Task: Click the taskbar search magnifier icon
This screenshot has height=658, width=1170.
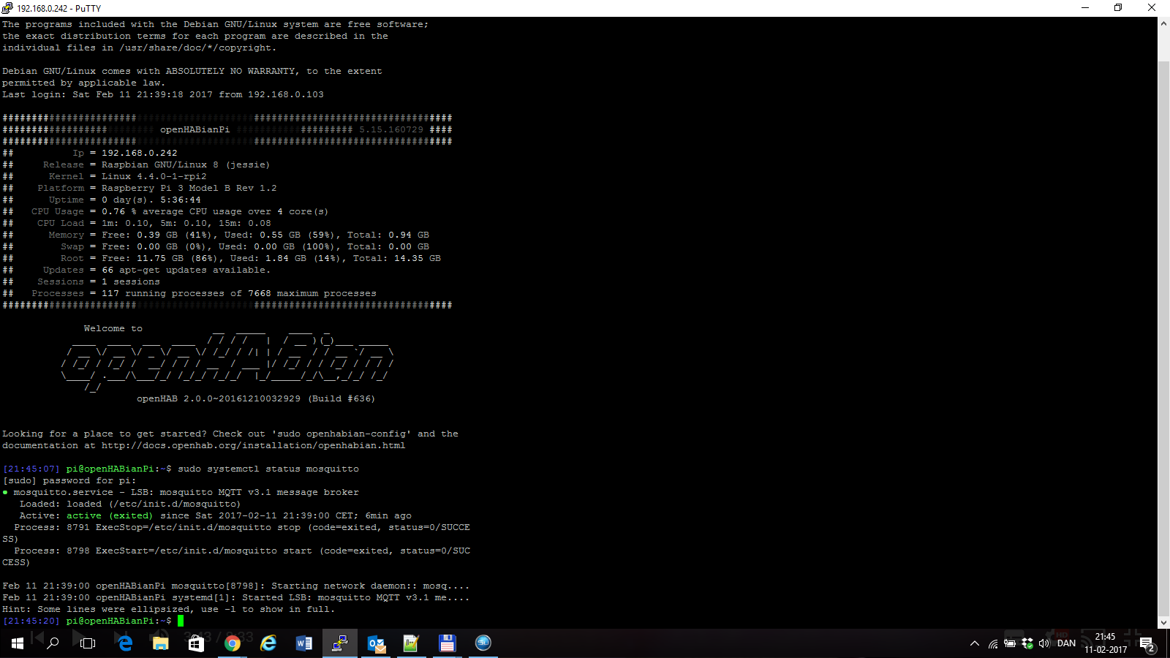Action: point(53,643)
